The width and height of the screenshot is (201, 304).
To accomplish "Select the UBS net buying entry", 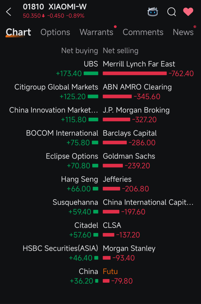I will (91, 64).
